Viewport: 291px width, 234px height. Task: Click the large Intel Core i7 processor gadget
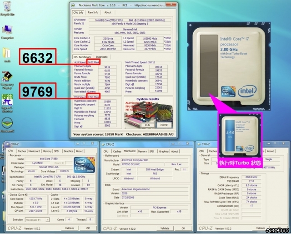pyautogui.click(x=229, y=66)
